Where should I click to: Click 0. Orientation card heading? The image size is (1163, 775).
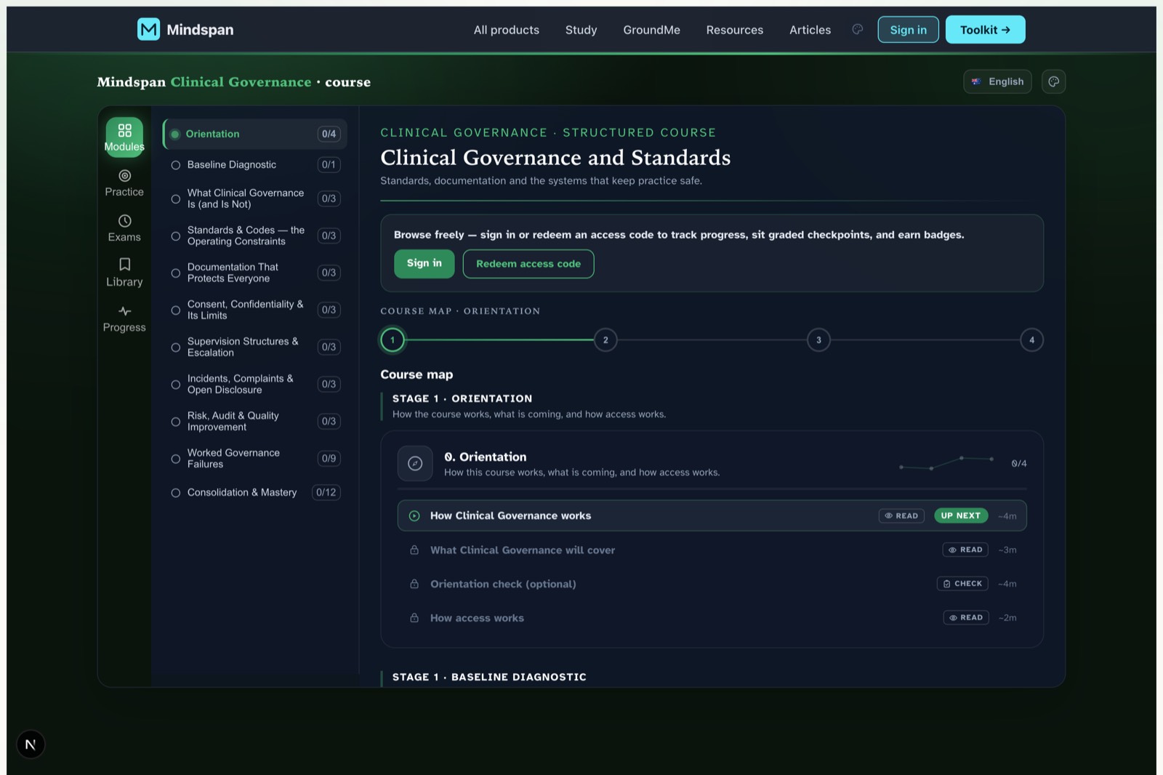pyautogui.click(x=485, y=457)
